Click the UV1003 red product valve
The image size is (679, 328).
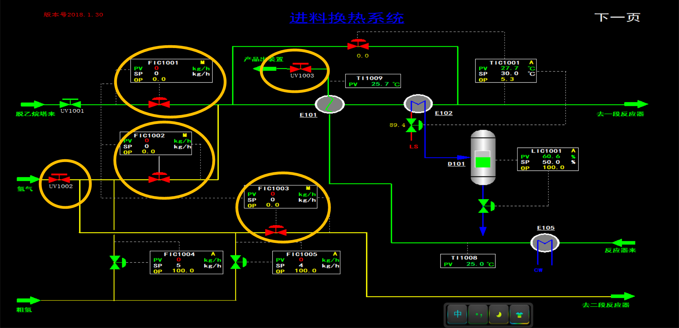[301, 67]
